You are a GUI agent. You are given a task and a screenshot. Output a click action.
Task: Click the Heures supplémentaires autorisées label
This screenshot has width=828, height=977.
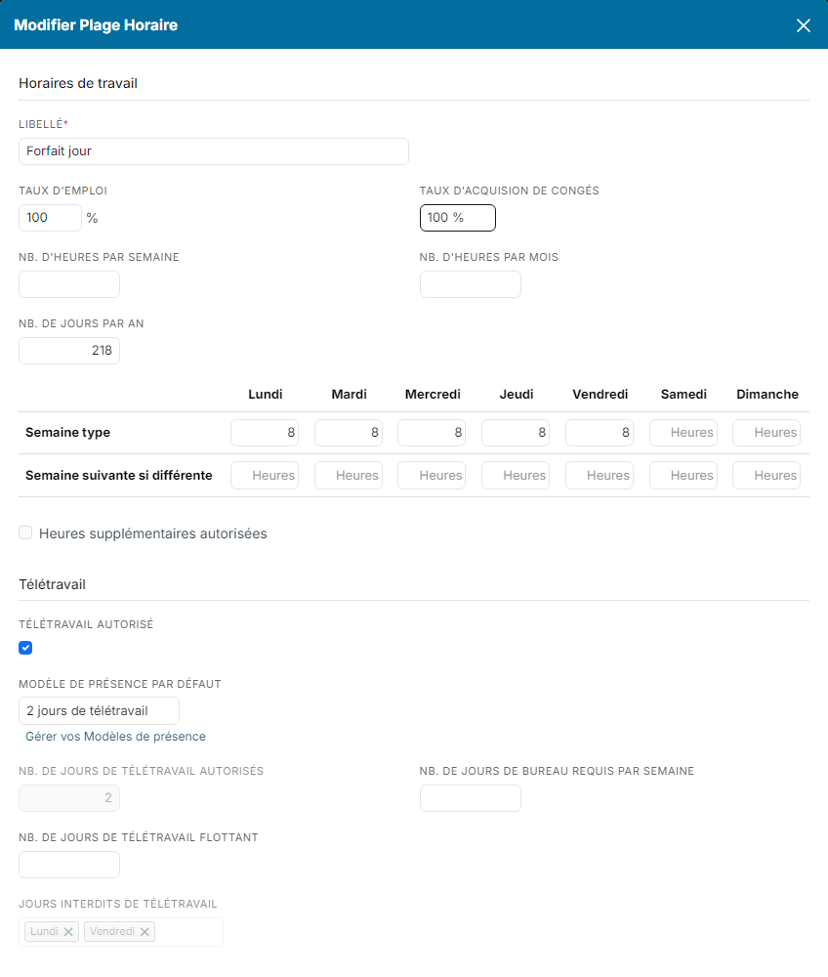point(153,533)
